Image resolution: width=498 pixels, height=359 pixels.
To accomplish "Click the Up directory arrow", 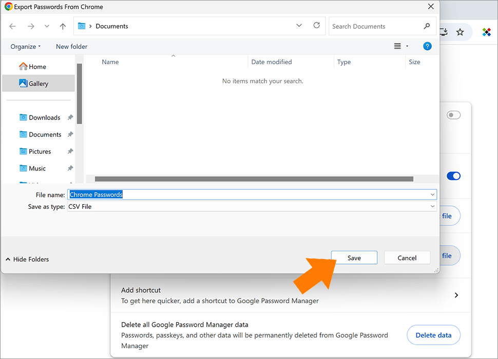I will click(63, 26).
